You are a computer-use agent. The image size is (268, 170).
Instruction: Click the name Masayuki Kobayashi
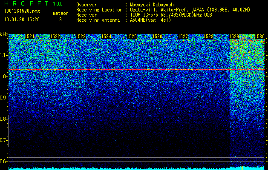click(153, 5)
